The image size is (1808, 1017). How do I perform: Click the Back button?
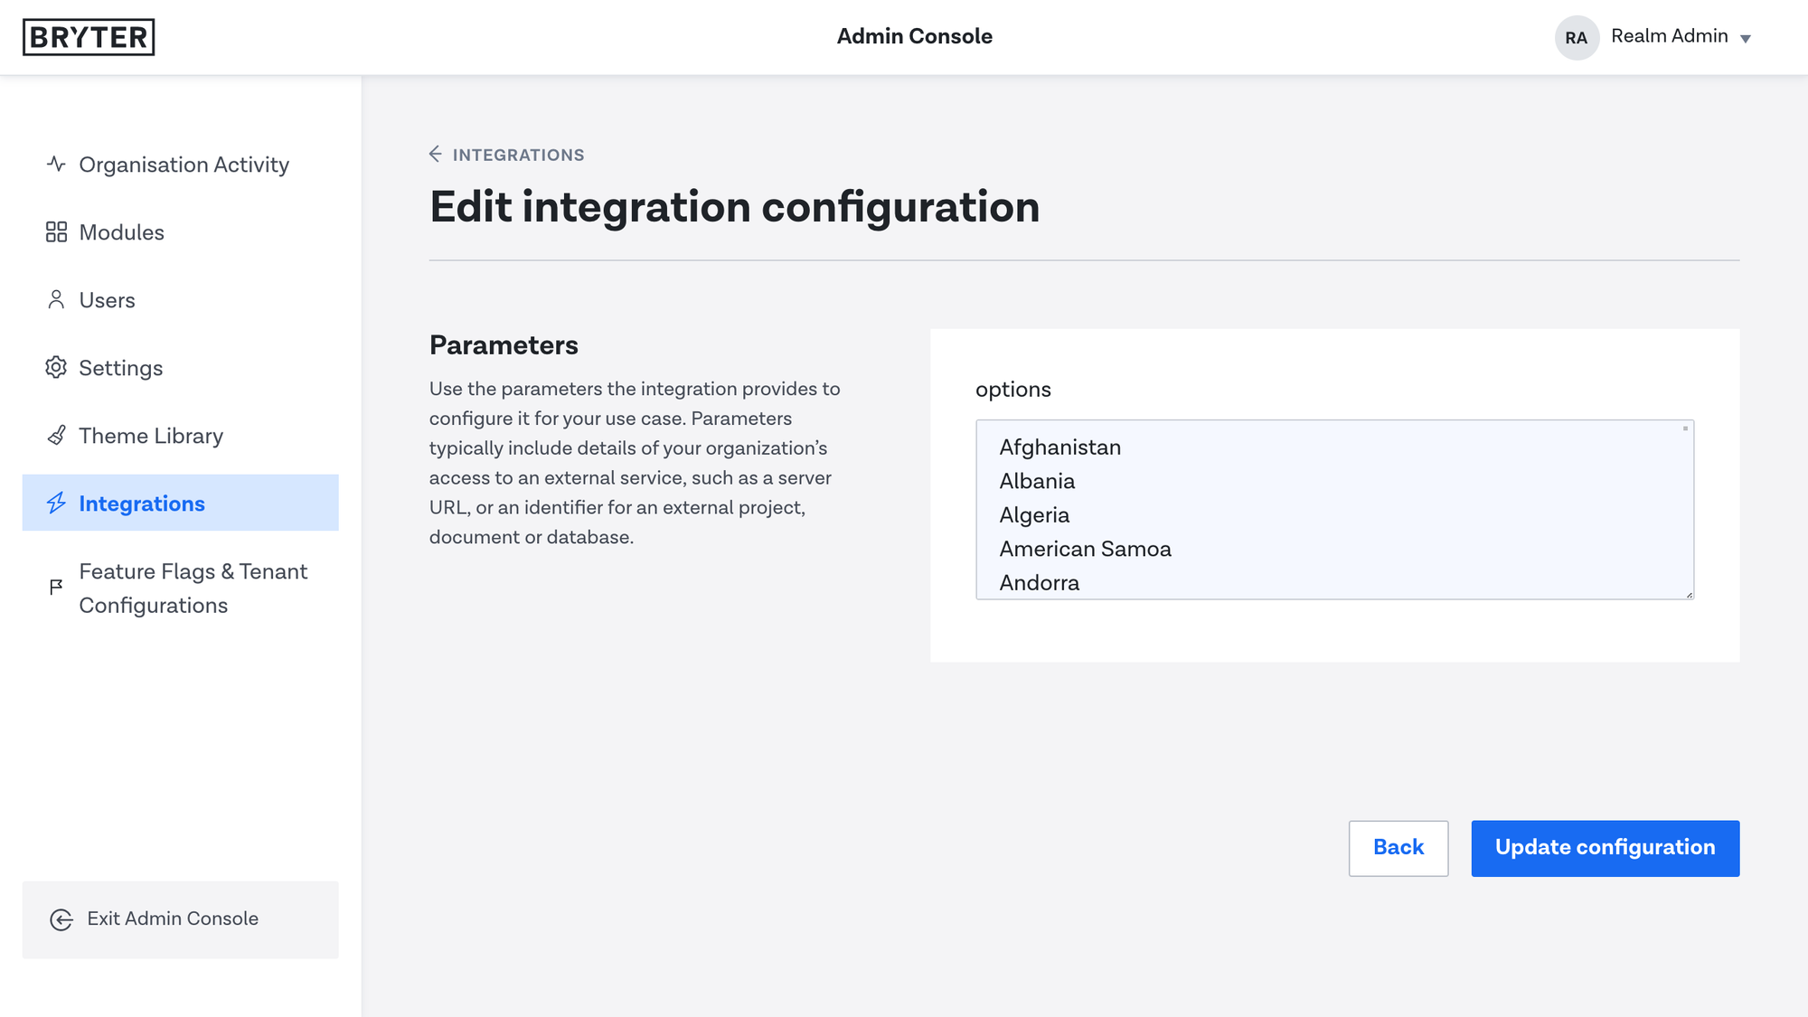point(1398,848)
